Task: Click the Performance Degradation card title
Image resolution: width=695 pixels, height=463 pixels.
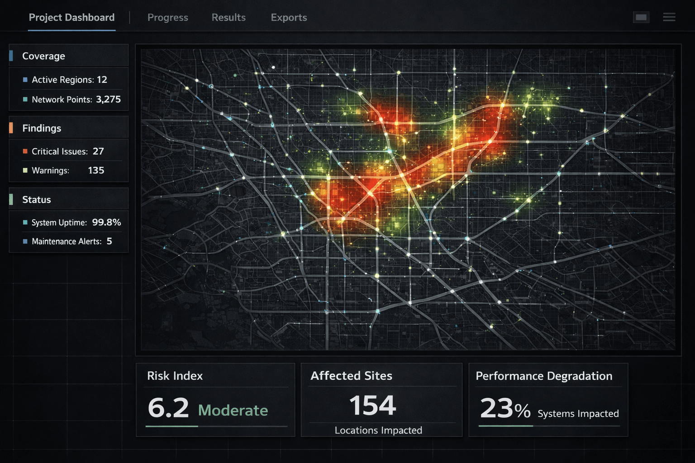Action: pyautogui.click(x=544, y=376)
